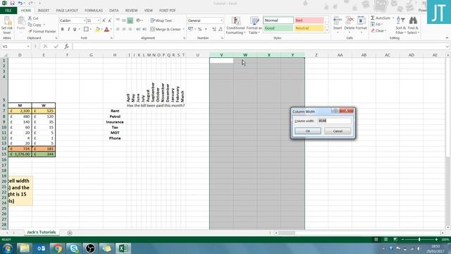Click OK in Column Width dialog
The height and width of the screenshot is (254, 451).
(x=308, y=131)
